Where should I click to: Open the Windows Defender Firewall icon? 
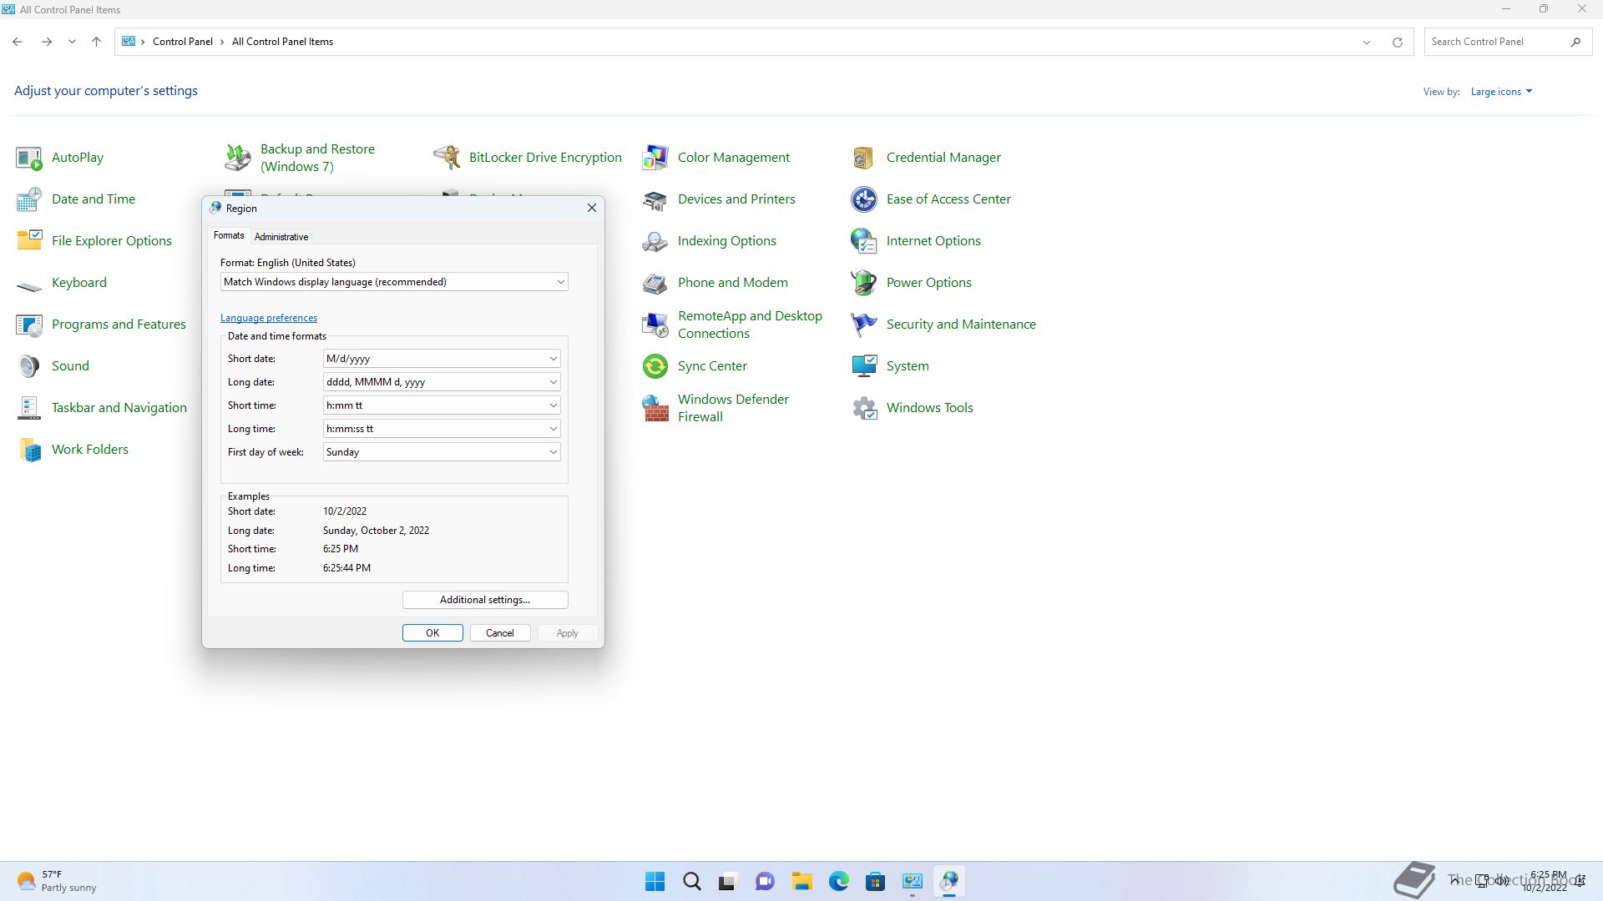click(x=655, y=408)
